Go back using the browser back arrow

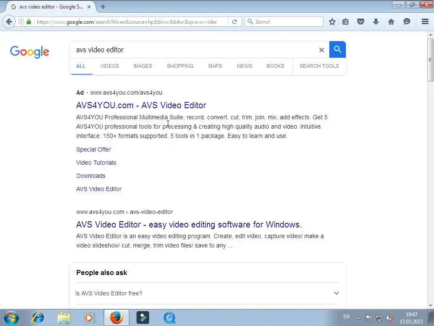tap(9, 22)
